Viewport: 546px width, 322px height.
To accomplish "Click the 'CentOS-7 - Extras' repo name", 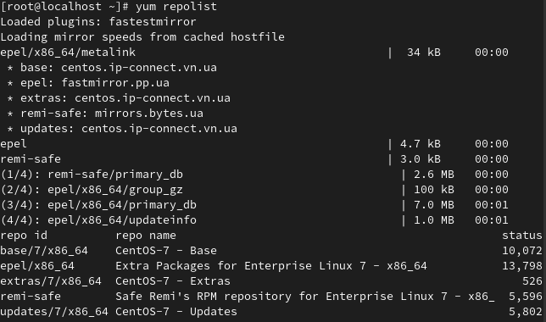I will (x=173, y=281).
